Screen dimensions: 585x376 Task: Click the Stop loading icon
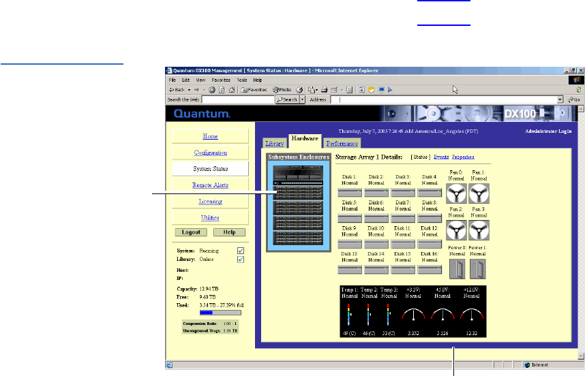point(212,90)
